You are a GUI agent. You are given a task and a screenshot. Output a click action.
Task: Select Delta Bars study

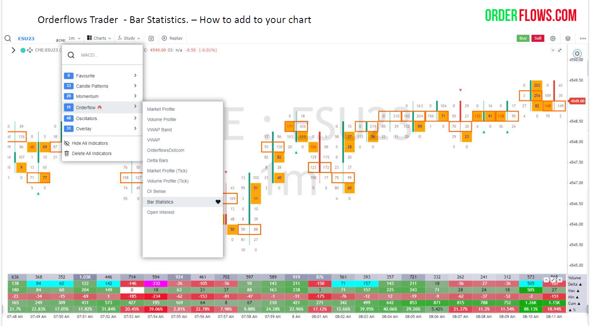click(158, 161)
